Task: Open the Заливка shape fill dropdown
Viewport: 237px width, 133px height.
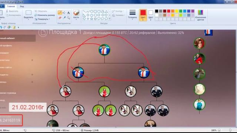Action: click(118, 15)
